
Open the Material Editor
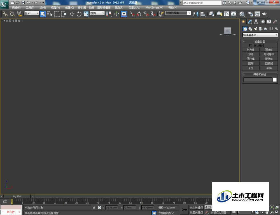point(242,14)
